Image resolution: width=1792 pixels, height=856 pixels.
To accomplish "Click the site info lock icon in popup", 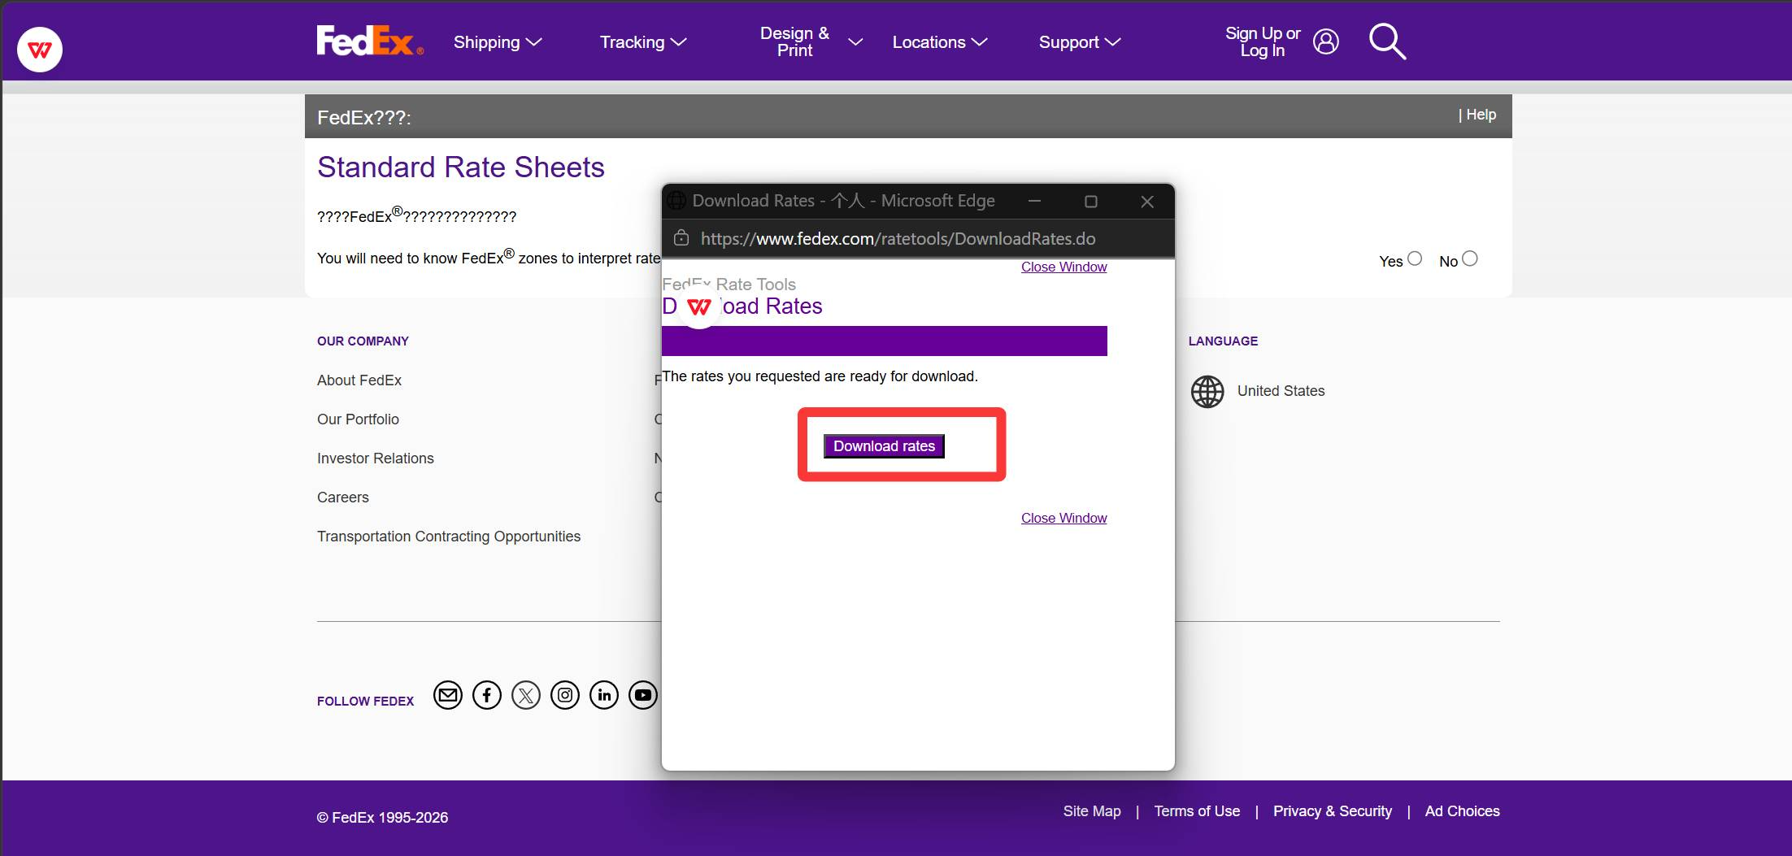I will tap(681, 238).
